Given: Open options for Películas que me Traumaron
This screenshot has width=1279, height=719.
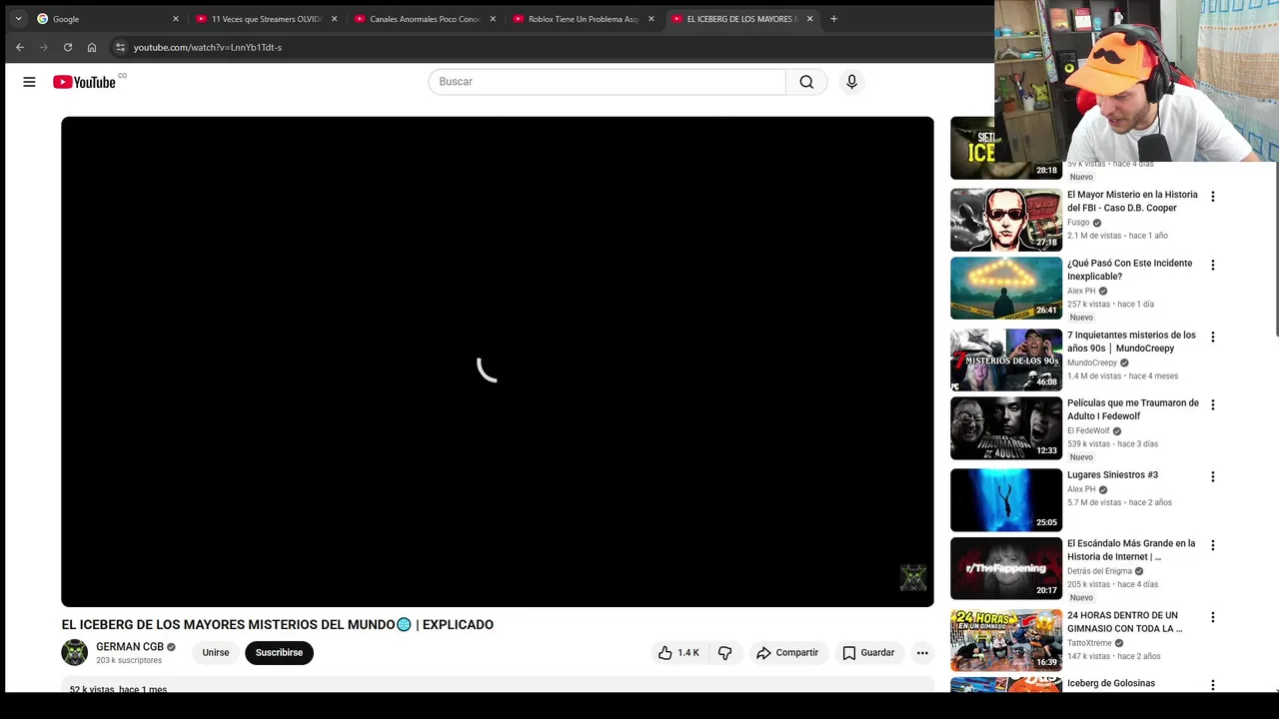Looking at the screenshot, I should pyautogui.click(x=1213, y=405).
